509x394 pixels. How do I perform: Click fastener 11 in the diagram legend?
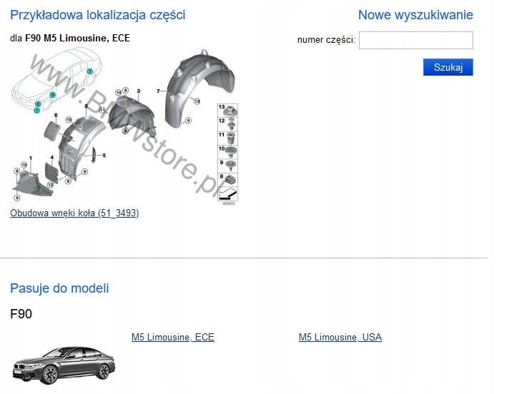tap(227, 138)
